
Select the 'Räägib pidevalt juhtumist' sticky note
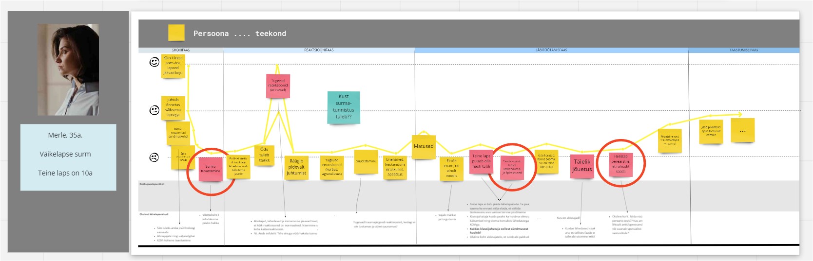[x=296, y=167]
